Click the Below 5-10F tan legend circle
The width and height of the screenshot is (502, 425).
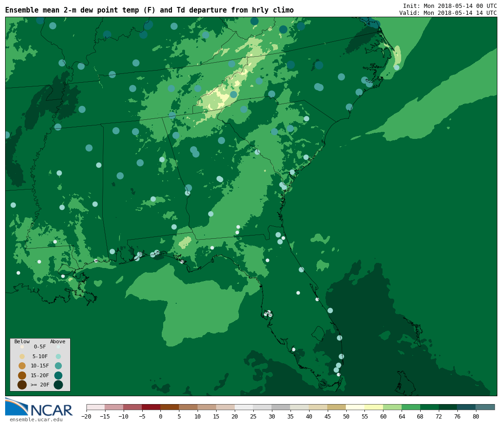pyautogui.click(x=22, y=357)
